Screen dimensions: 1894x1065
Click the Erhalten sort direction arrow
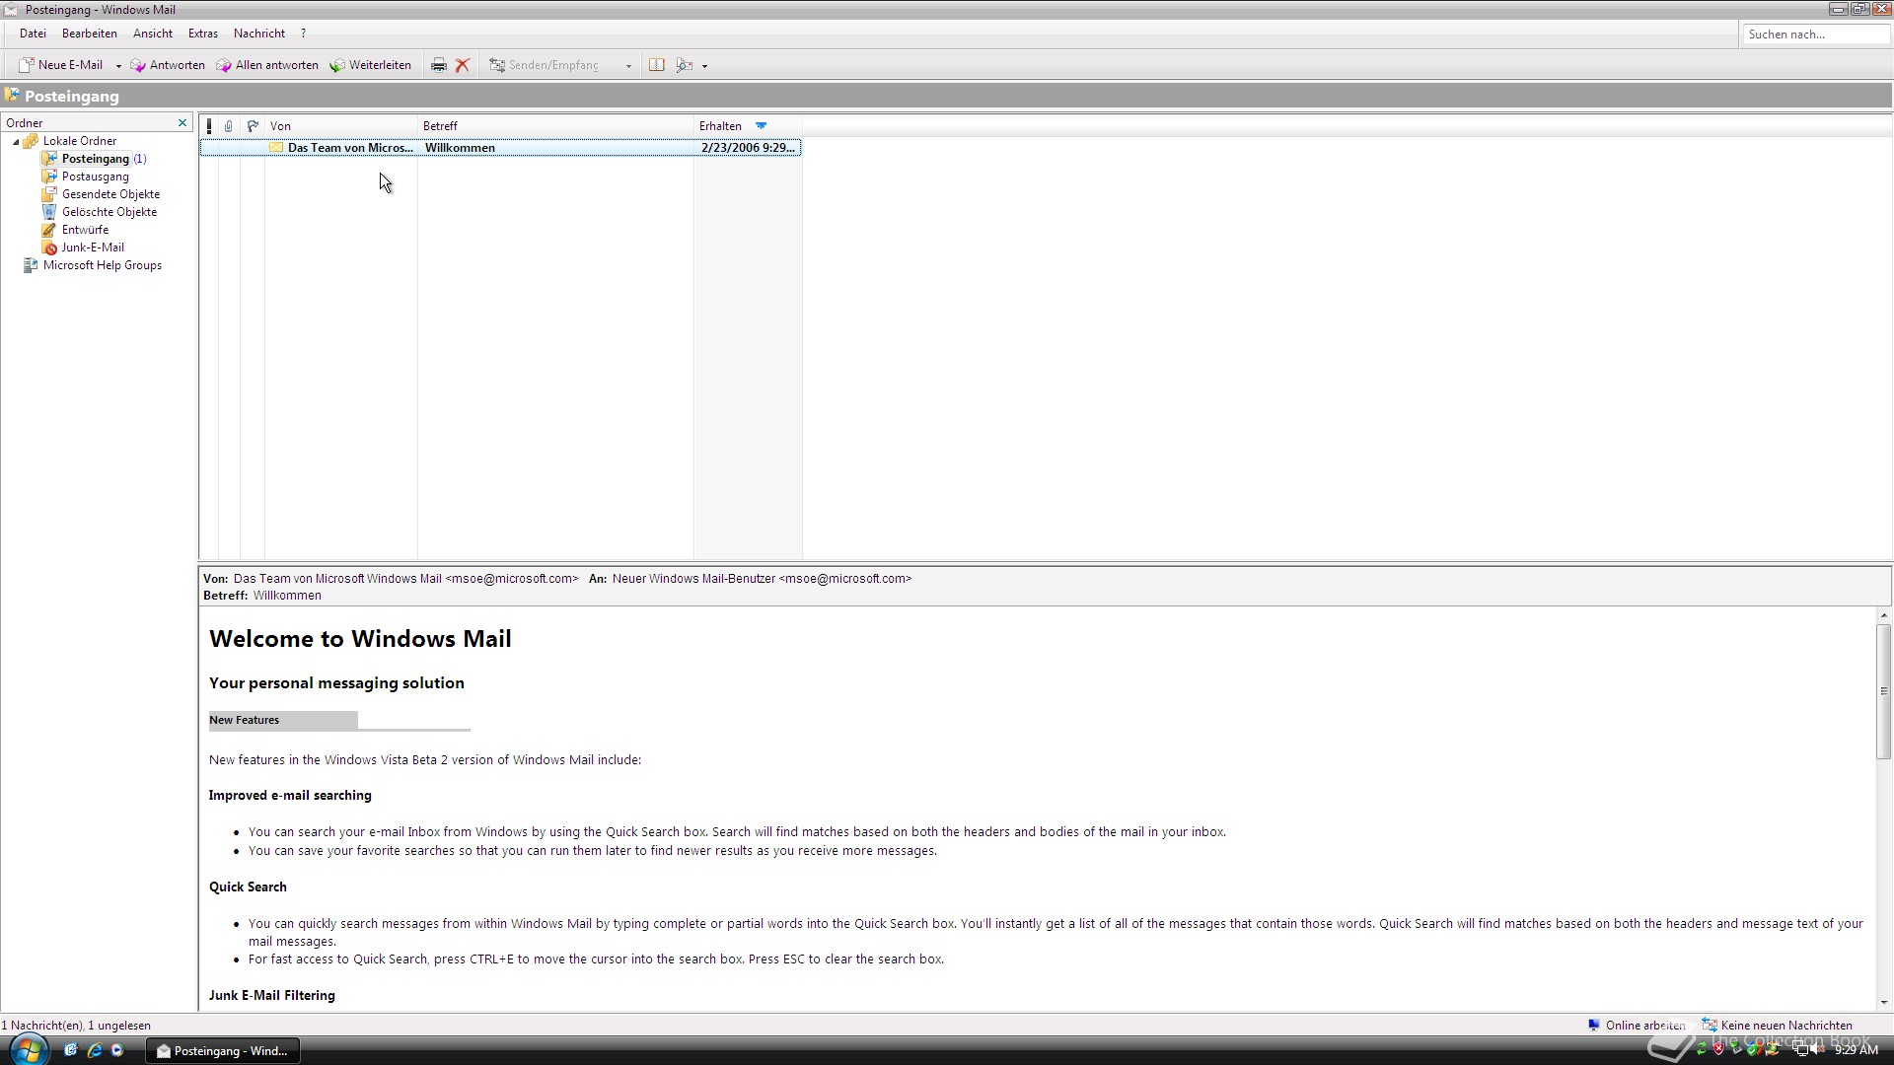(761, 125)
